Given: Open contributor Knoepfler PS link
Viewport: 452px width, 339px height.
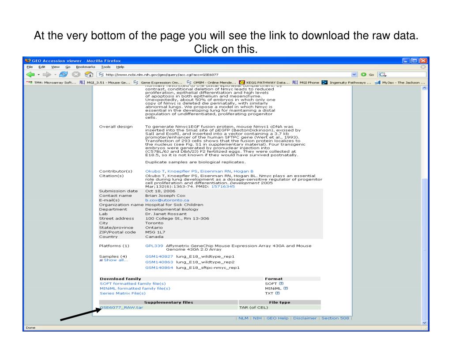Looking at the screenshot, I should (182, 171).
